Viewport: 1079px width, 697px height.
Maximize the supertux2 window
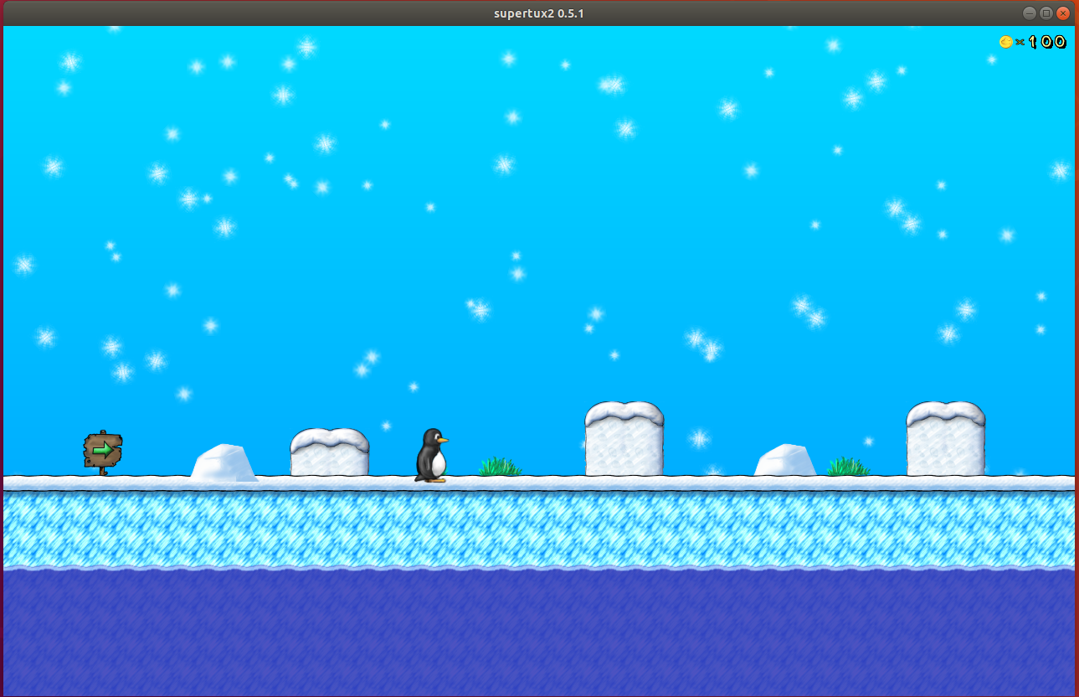pos(1046,13)
